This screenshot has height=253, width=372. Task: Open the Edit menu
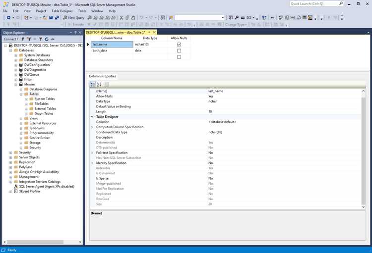coord(16,11)
